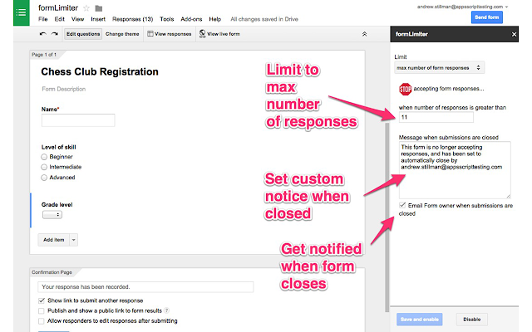This screenshot has width=532, height=332.
Task: Open the Responses (13) menu
Action: click(132, 19)
